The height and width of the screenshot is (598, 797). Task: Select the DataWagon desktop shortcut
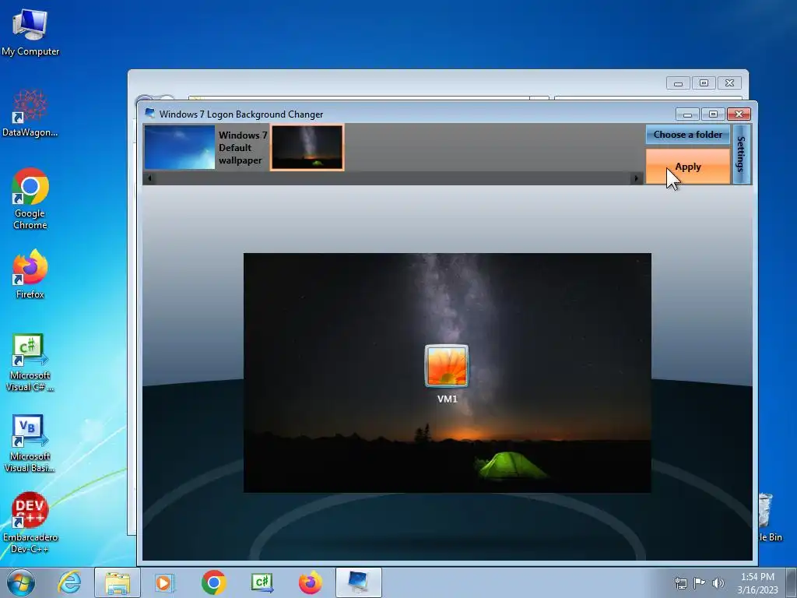coord(30,114)
